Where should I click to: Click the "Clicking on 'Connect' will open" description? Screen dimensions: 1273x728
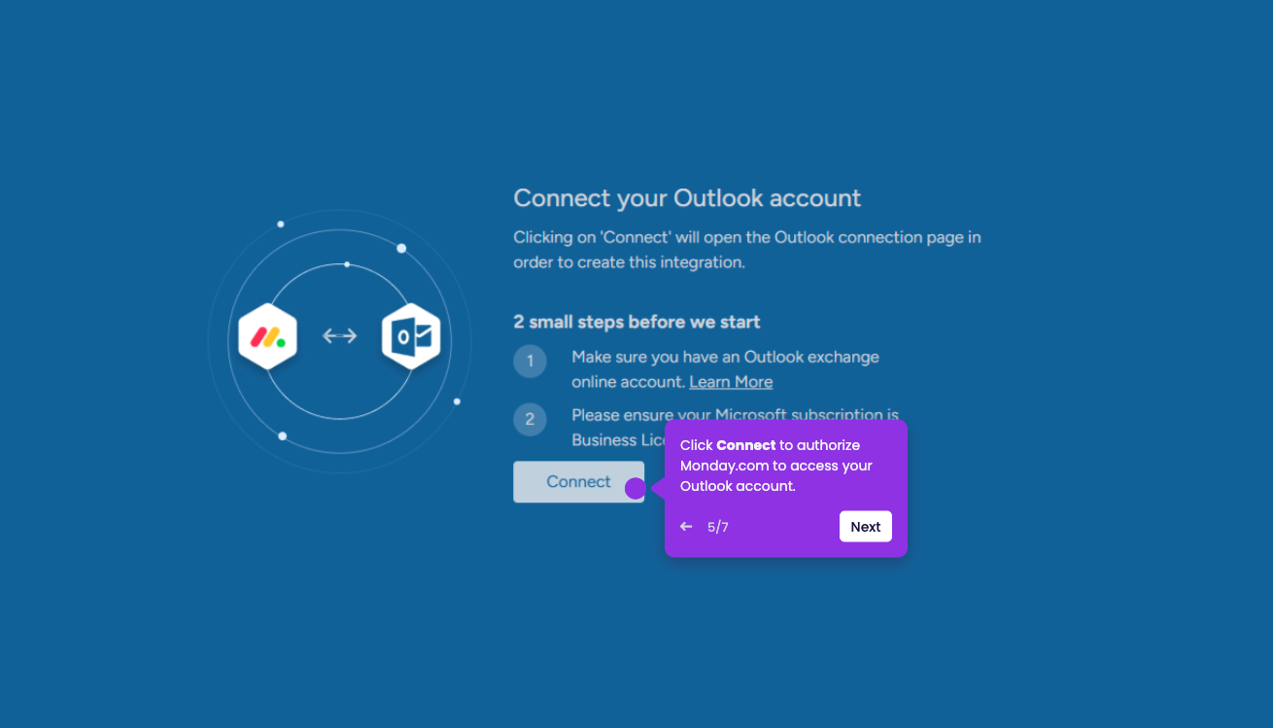click(747, 250)
